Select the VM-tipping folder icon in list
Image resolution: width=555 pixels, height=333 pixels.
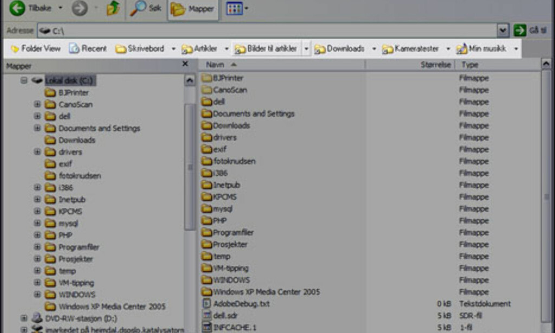point(206,268)
